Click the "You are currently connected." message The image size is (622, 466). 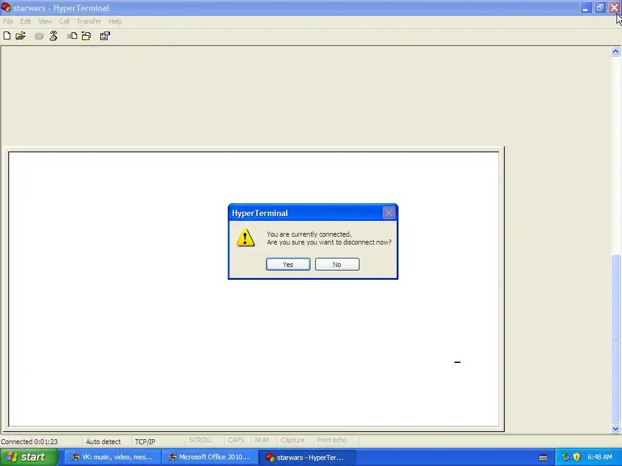[x=309, y=234]
